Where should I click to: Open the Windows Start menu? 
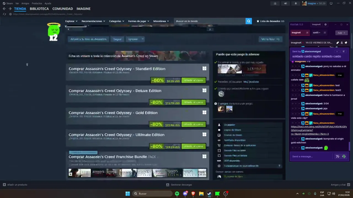[128, 194]
